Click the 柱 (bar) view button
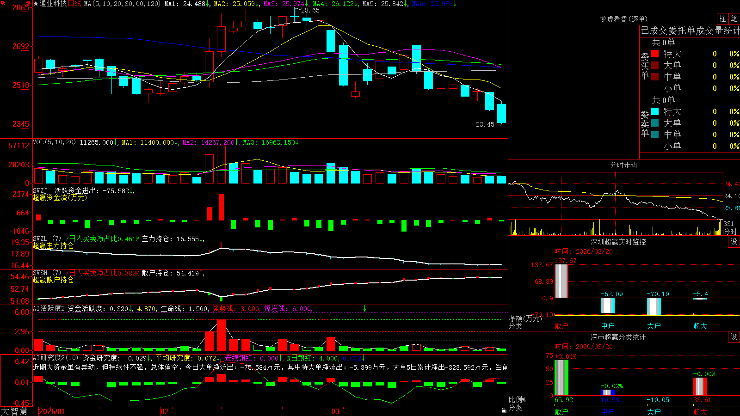This screenshot has width=740, height=416. pyautogui.click(x=722, y=19)
